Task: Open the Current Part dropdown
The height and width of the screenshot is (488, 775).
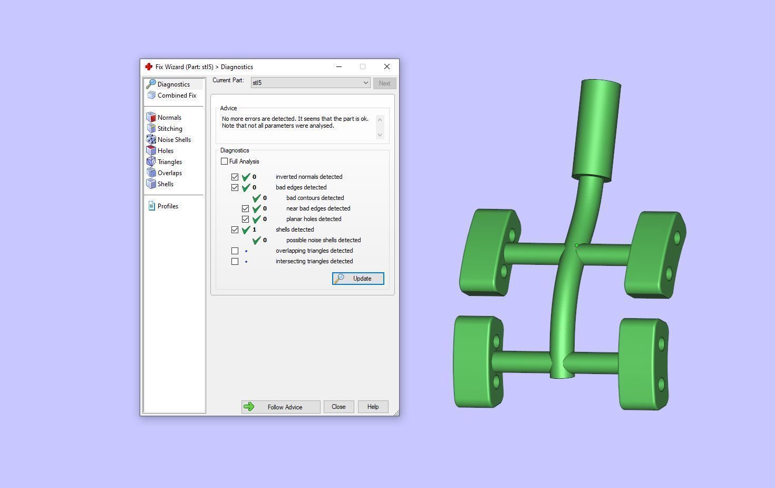Action: 311,83
